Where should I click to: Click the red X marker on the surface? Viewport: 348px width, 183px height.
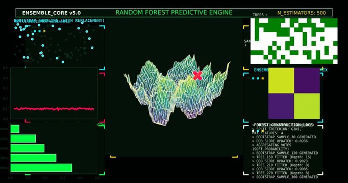[x=197, y=76]
